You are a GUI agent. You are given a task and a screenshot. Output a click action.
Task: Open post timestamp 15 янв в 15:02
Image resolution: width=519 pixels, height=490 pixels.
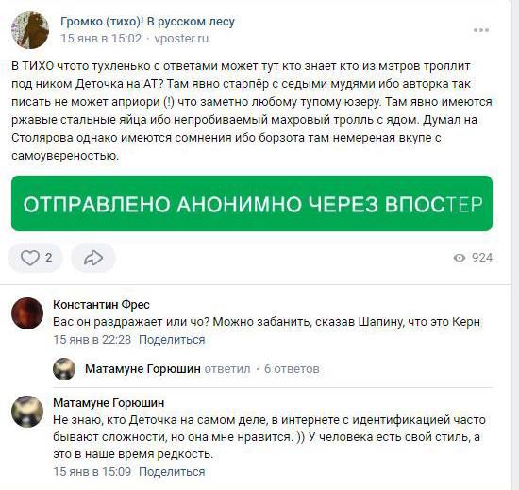click(x=101, y=39)
